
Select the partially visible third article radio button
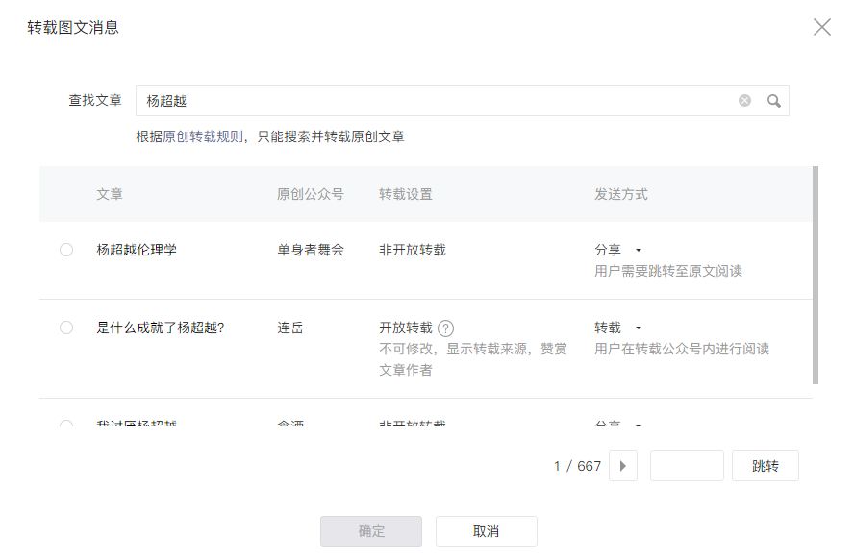pos(66,424)
